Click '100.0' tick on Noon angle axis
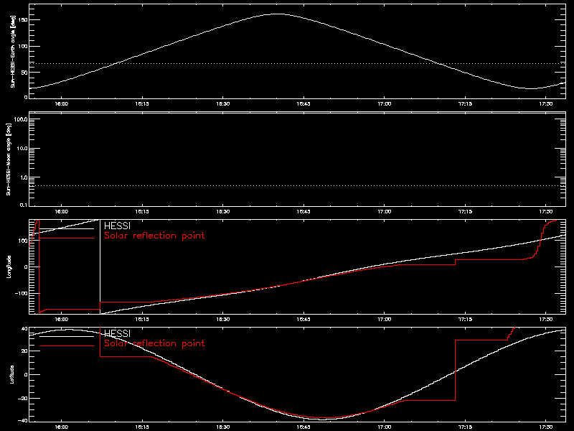This screenshot has height=431, width=574. (21, 119)
